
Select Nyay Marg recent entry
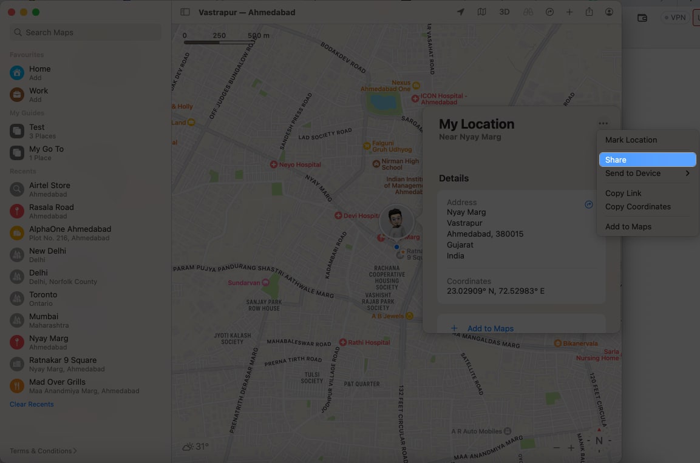click(85, 343)
